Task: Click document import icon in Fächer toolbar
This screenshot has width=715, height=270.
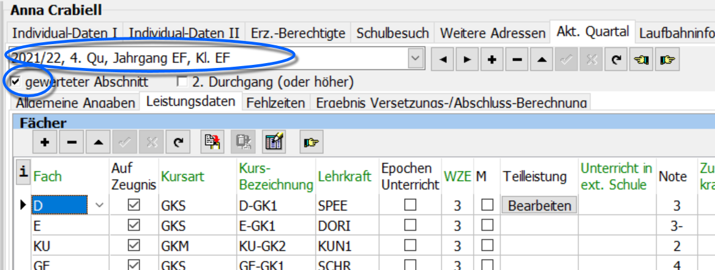Action: pos(213,142)
